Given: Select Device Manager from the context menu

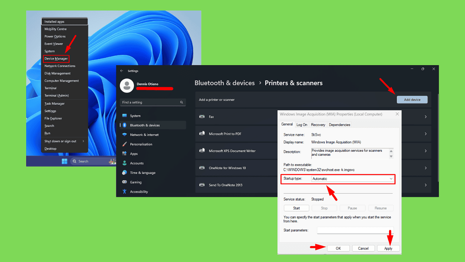Looking at the screenshot, I should coord(56,59).
